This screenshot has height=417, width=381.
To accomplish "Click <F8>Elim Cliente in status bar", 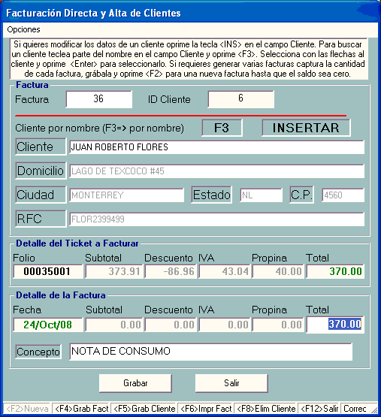I will (266, 409).
